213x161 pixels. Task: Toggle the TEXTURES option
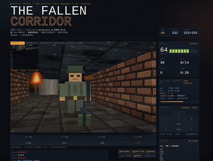[125, 151]
